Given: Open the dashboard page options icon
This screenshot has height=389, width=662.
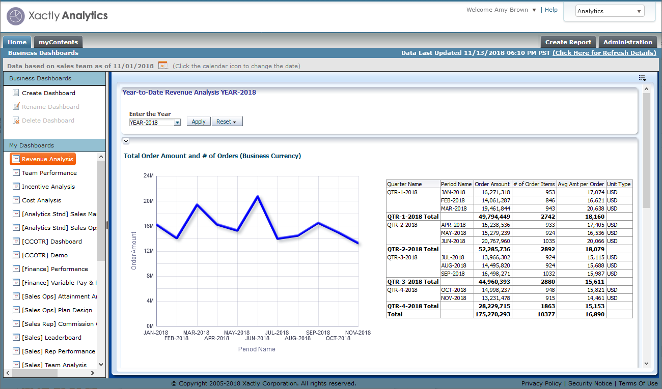Looking at the screenshot, I should pos(642,78).
